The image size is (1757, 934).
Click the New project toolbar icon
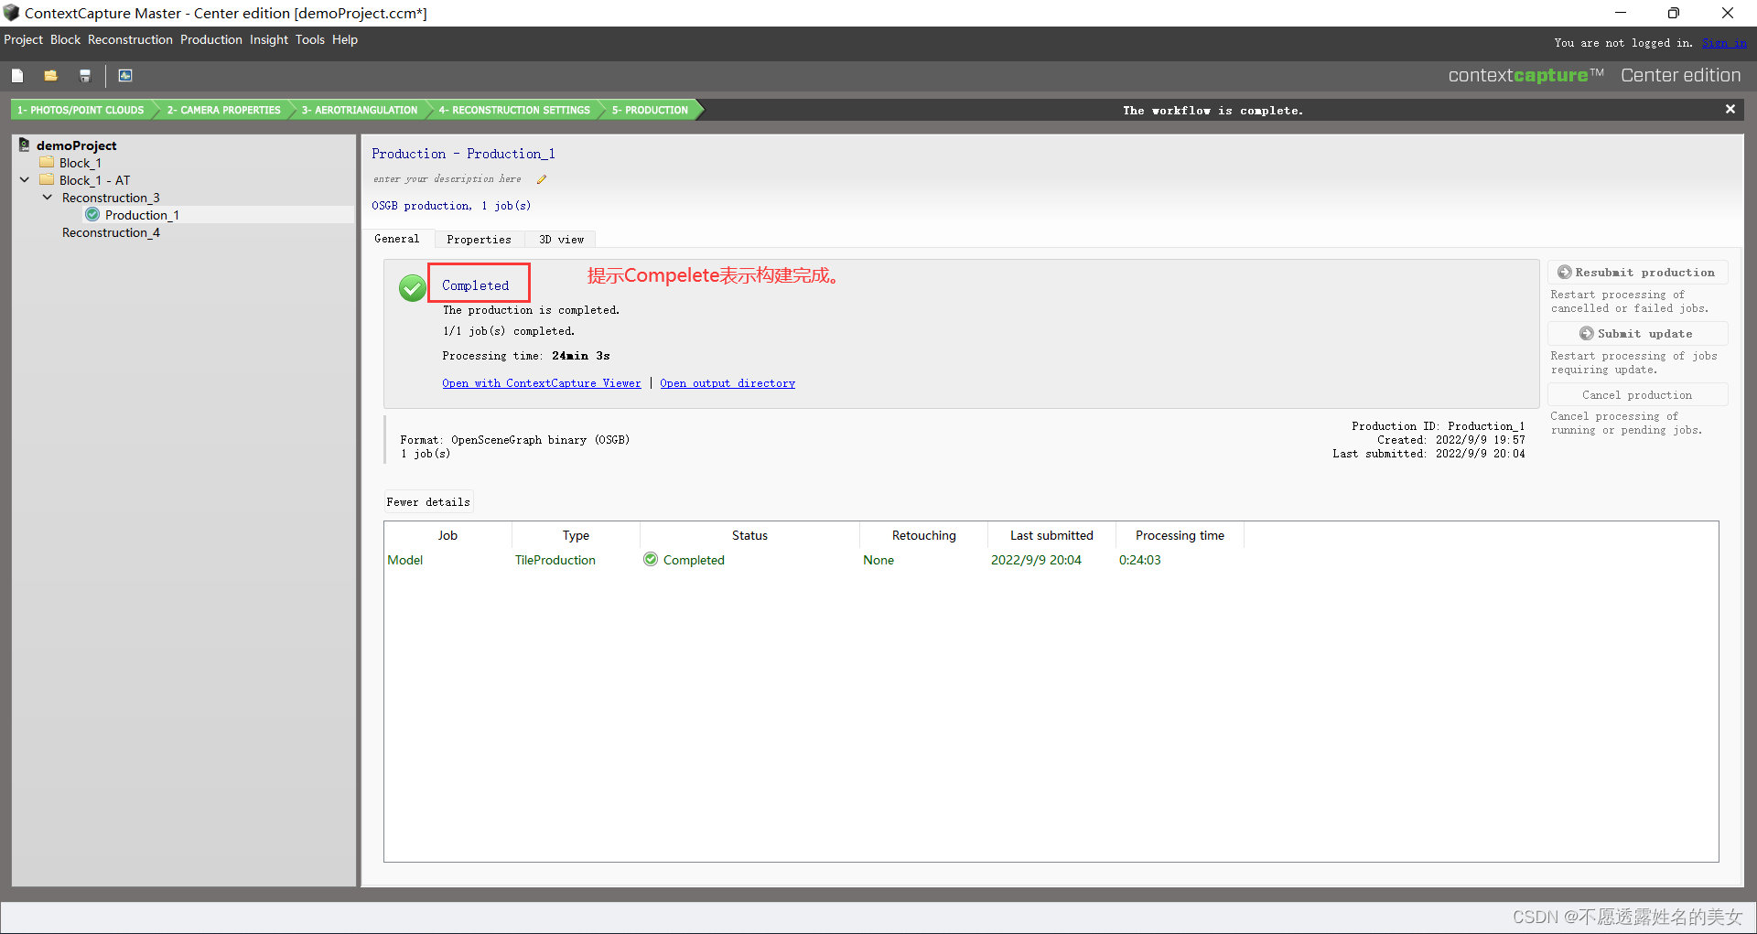tap(17, 76)
